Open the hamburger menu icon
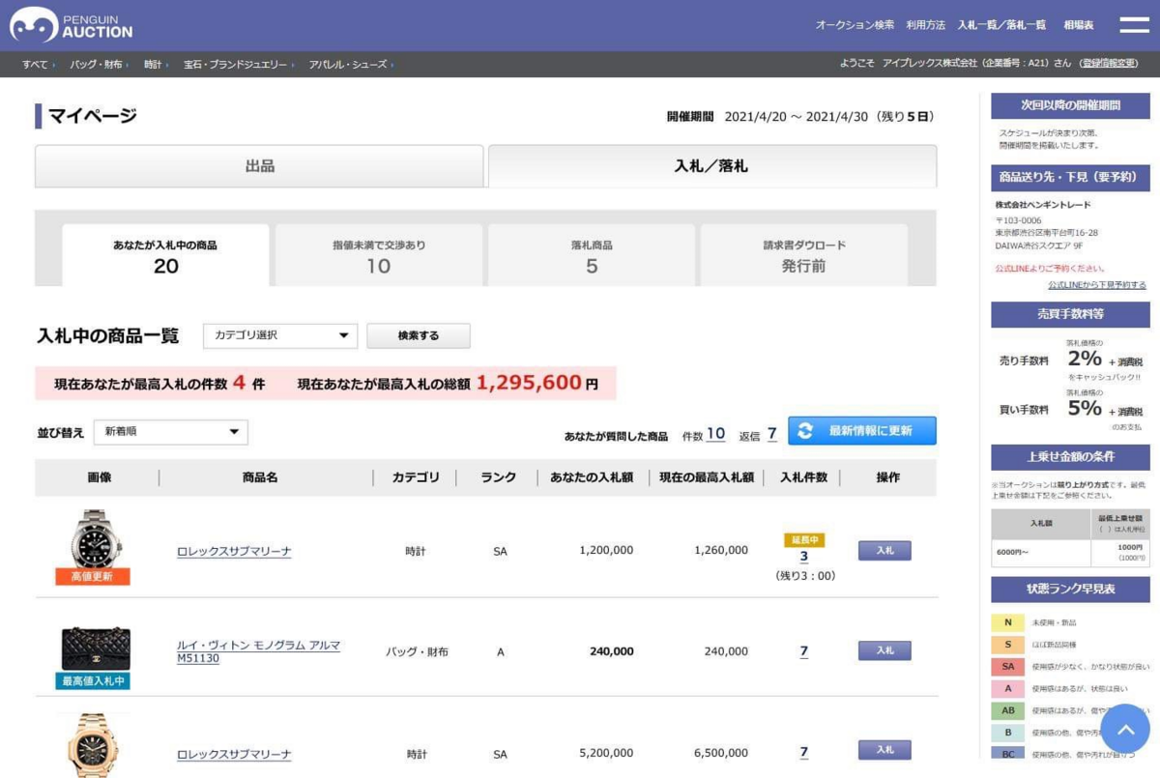The width and height of the screenshot is (1160, 778). (x=1133, y=25)
